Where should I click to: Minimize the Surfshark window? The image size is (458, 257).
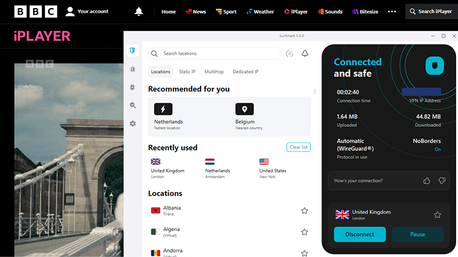pyautogui.click(x=432, y=36)
